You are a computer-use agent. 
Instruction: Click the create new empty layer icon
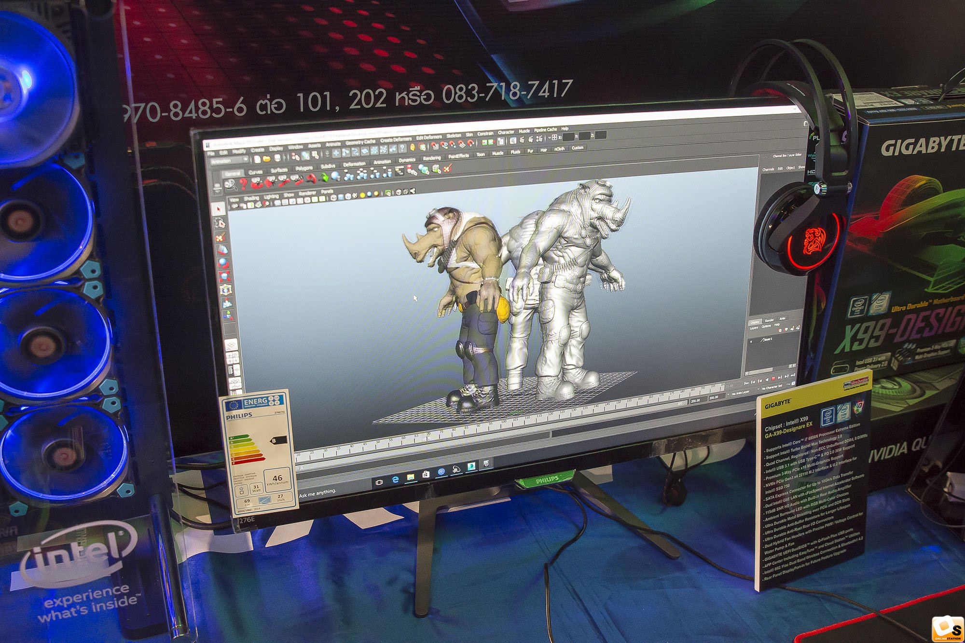pos(792,328)
